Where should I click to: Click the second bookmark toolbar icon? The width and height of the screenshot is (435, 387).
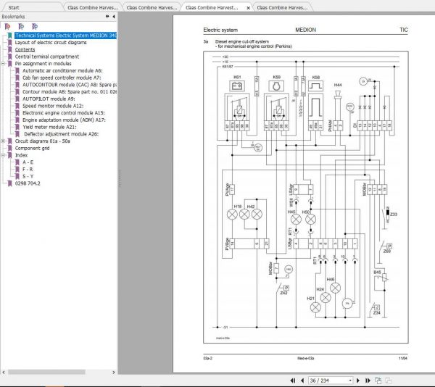pos(21,26)
